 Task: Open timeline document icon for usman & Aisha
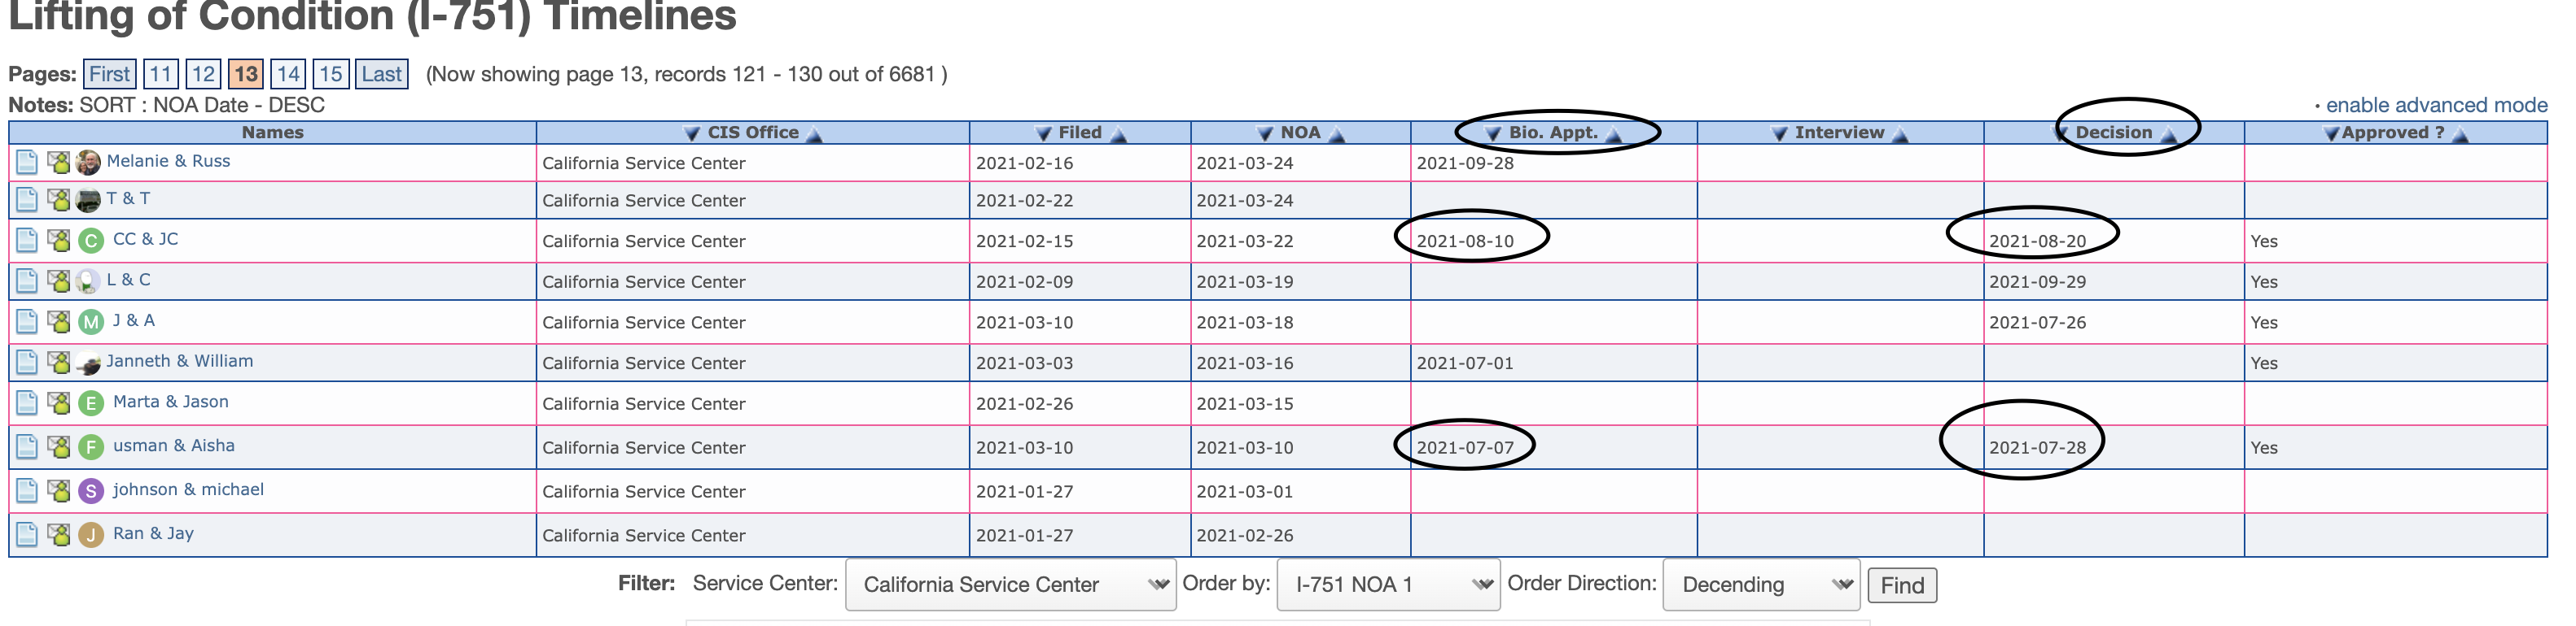pyautogui.click(x=27, y=446)
